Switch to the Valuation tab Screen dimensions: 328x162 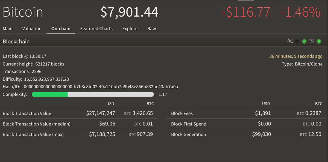32,28
